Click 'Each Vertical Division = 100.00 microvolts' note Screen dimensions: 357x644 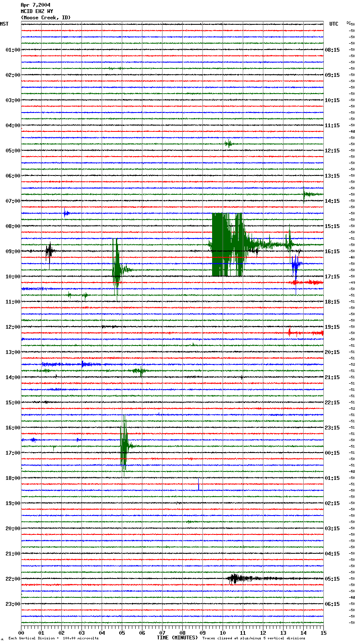[x=54, y=639]
